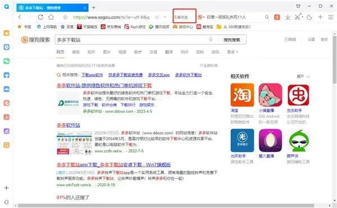Open the 全部时间 time filter

tap(208, 66)
